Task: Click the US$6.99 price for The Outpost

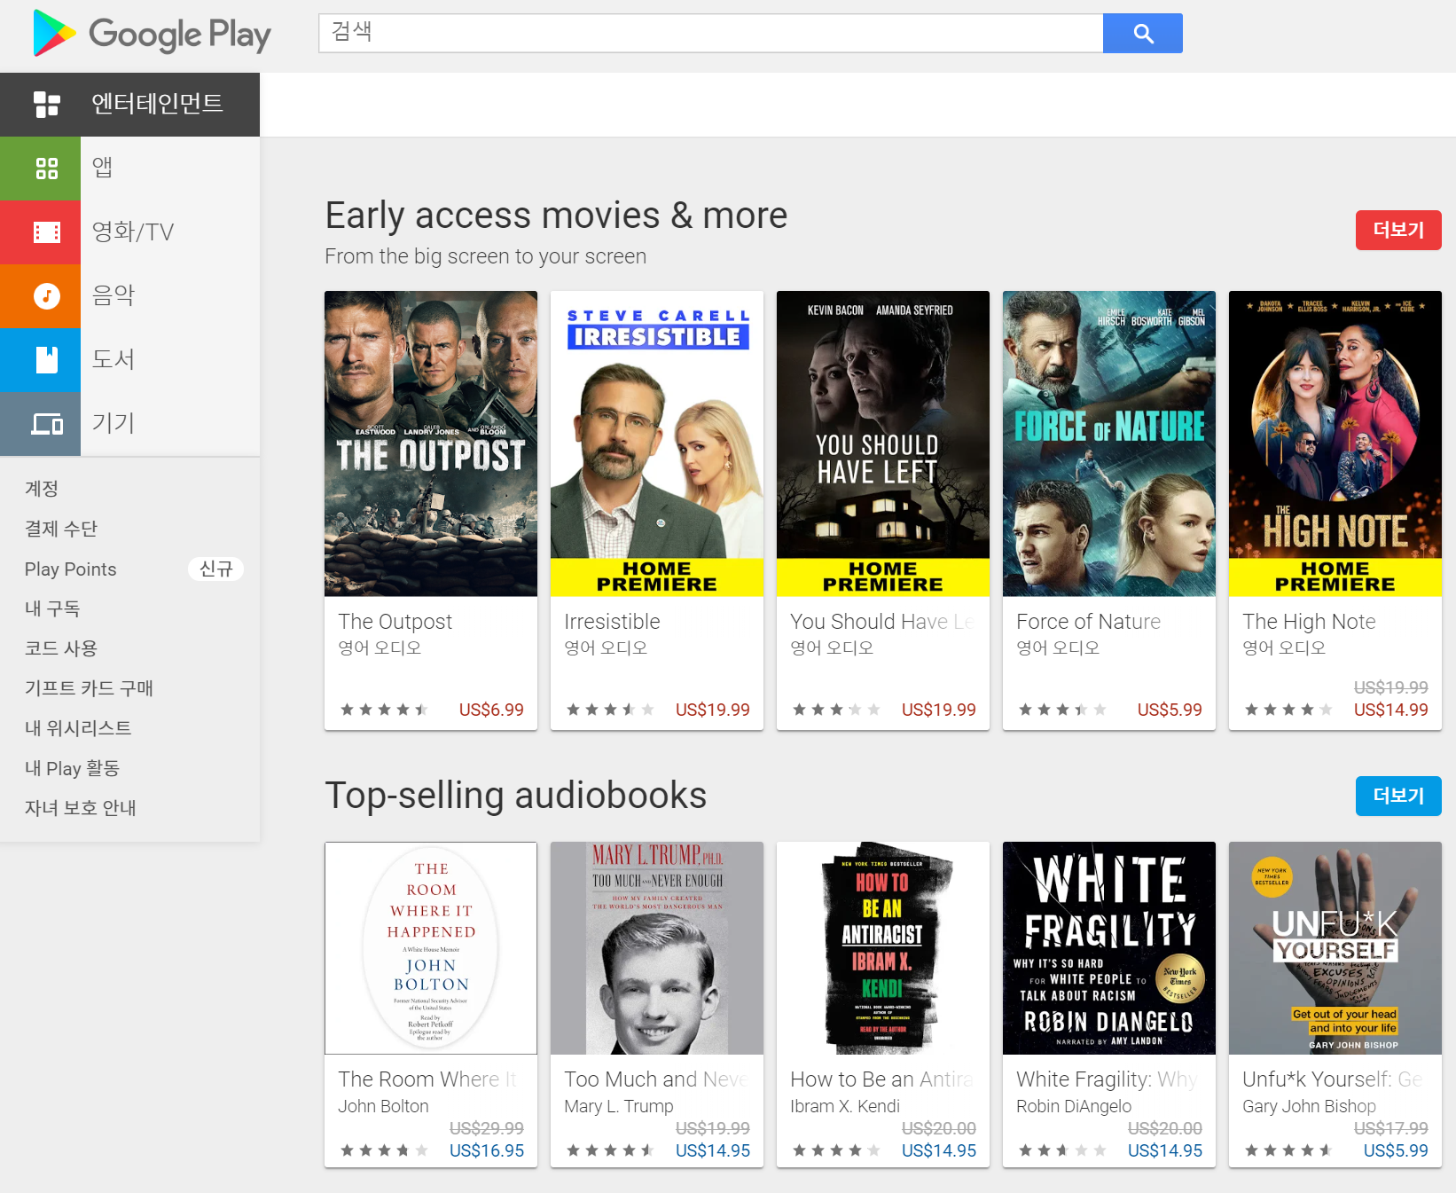Action: (x=491, y=710)
